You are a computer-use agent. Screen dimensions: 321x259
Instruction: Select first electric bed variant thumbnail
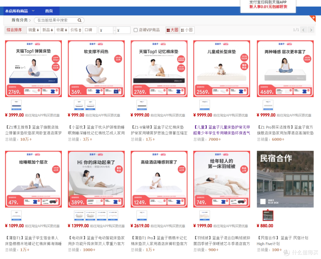point(79,216)
